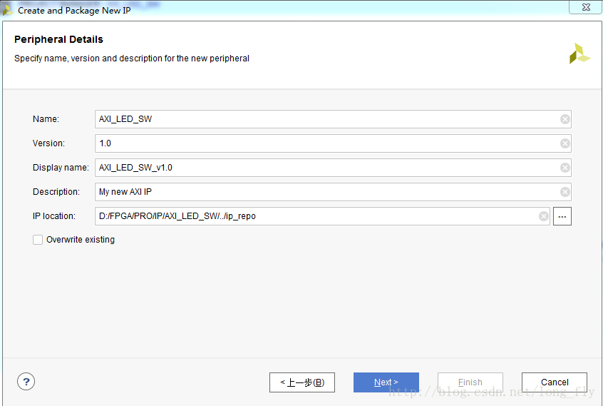This screenshot has width=603, height=406.
Task: Click the disabled Finish button
Action: tap(470, 382)
